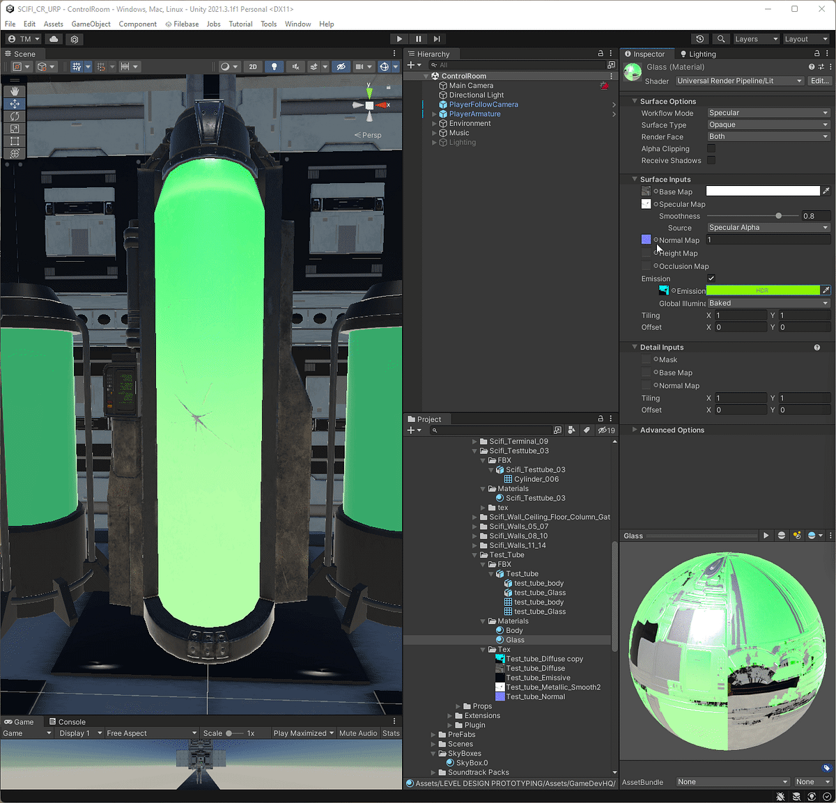
Task: Click the white Base Map color swatch
Action: 763,191
